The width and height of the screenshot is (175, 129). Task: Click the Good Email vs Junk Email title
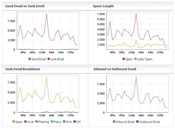(25, 6)
